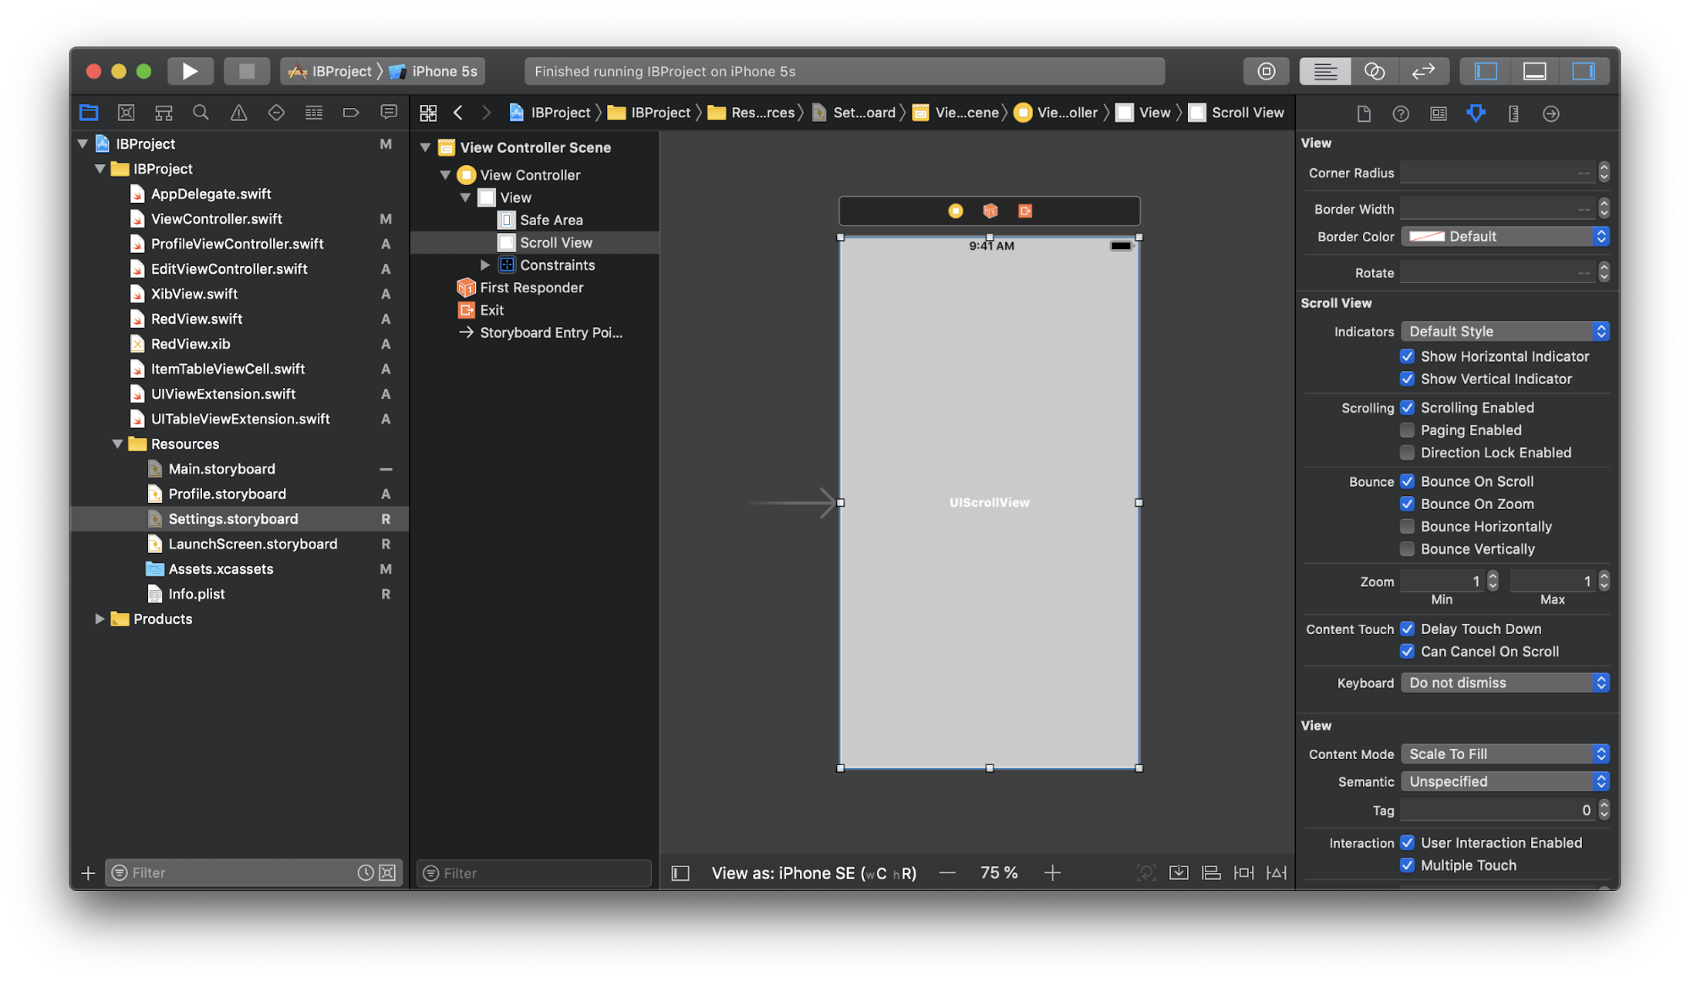
Task: Check Bounce Vertically option
Action: pyautogui.click(x=1407, y=549)
